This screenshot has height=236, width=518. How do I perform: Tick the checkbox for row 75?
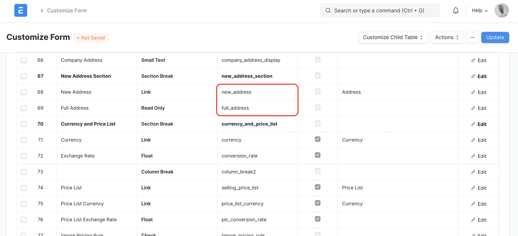(24, 204)
